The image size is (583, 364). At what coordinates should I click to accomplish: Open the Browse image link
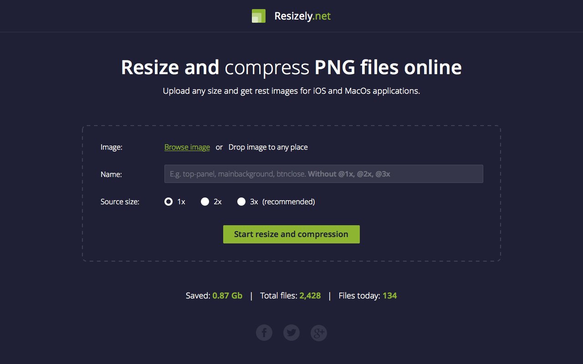187,147
